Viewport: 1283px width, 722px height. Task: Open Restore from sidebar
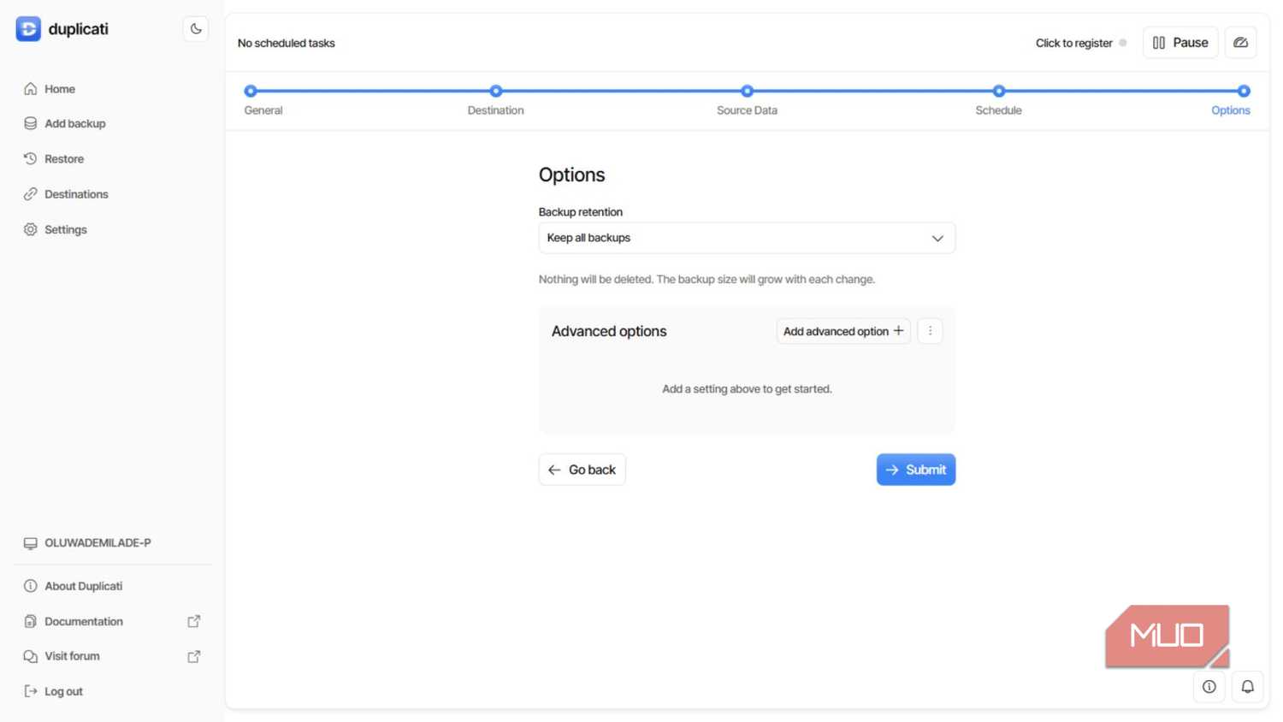click(x=64, y=159)
